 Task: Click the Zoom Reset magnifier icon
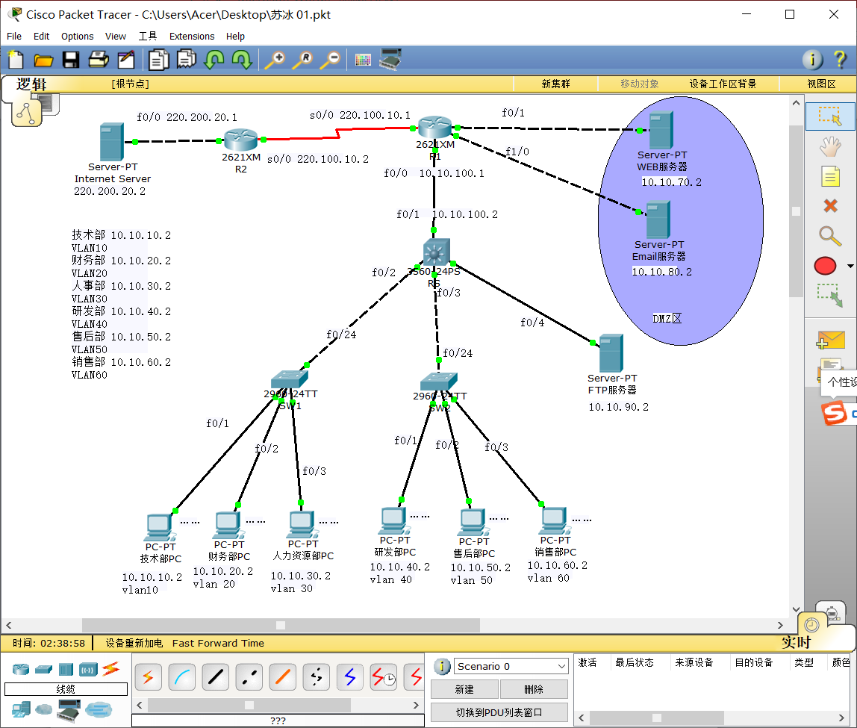click(x=303, y=60)
